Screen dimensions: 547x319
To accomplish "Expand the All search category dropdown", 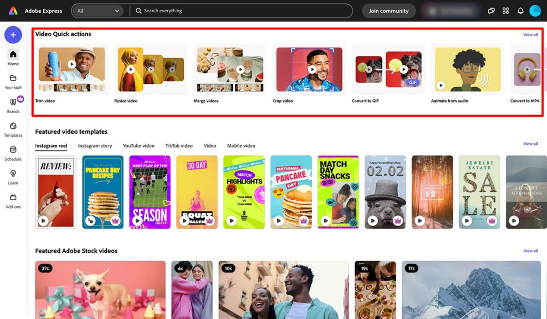I will 98,10.
